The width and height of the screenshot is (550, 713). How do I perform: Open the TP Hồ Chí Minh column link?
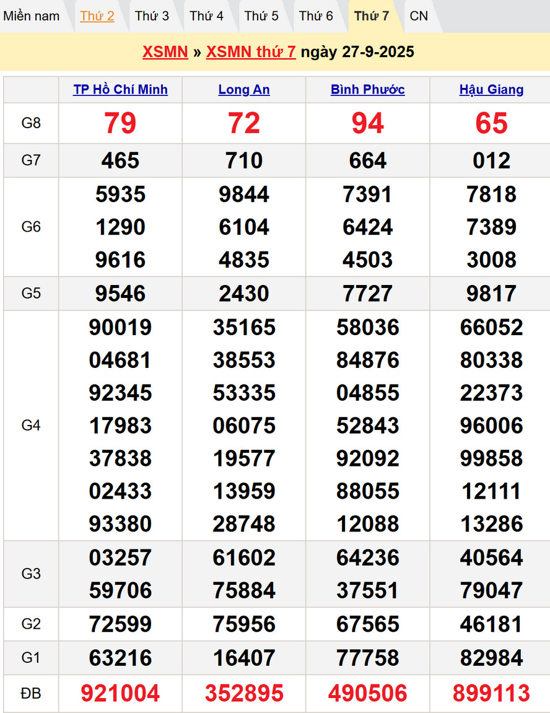[x=120, y=89]
